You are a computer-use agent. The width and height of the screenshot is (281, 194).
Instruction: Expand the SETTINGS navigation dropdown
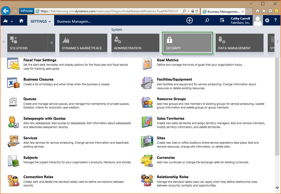tap(49, 22)
